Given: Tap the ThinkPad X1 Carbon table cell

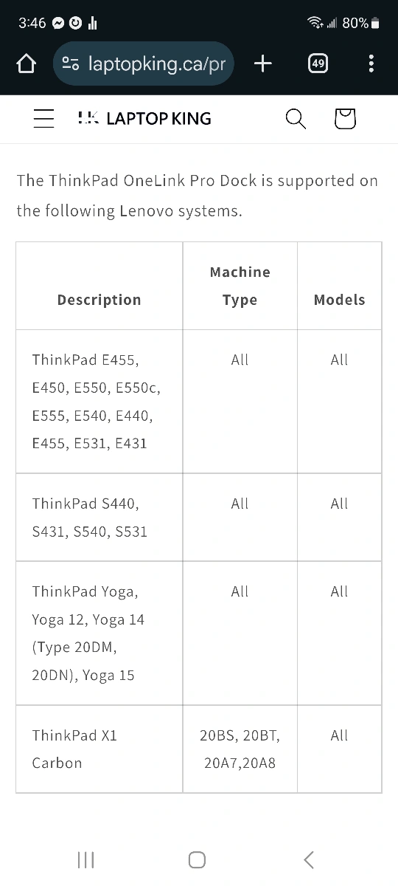Looking at the screenshot, I should coord(99,749).
